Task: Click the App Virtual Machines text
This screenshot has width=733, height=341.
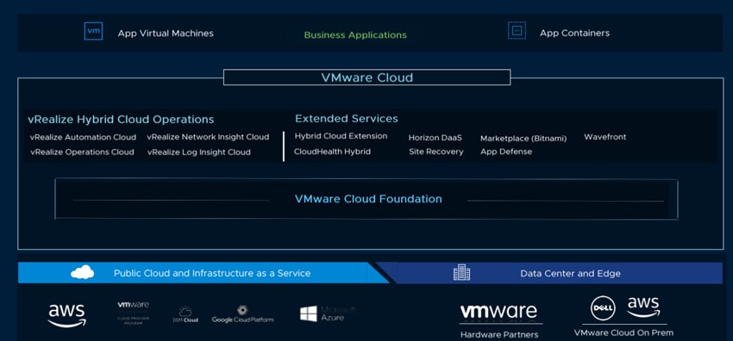Action: [x=166, y=34]
